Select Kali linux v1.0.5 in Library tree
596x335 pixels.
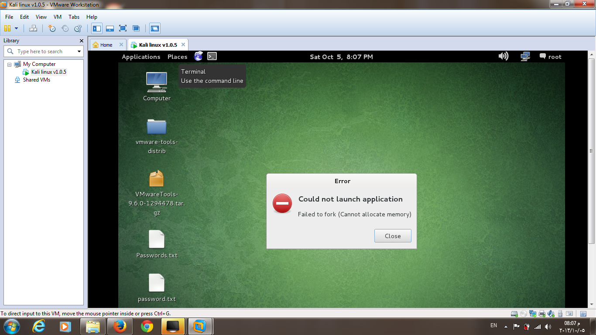pos(49,72)
